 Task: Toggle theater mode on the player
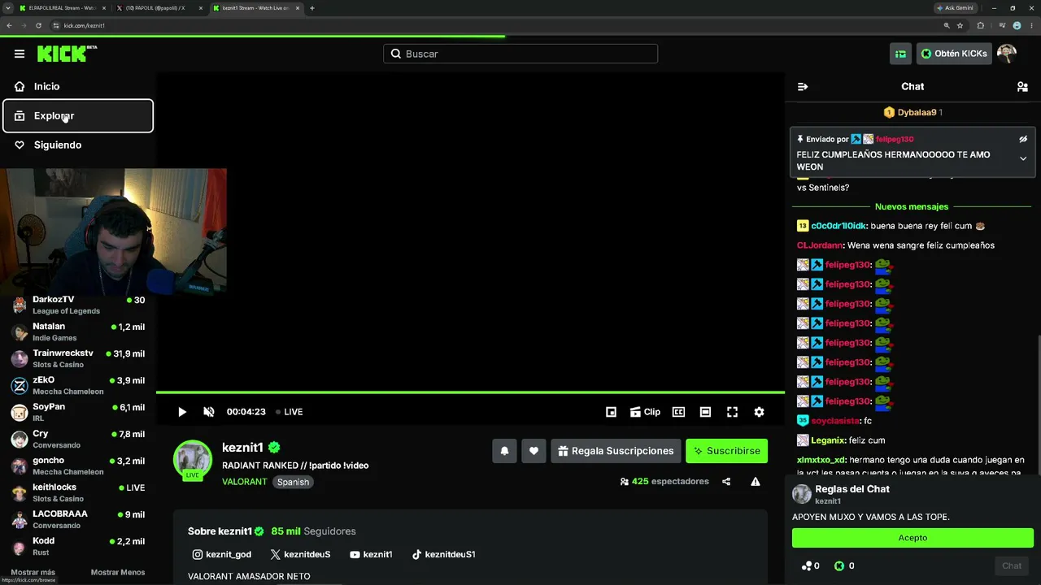tap(705, 412)
